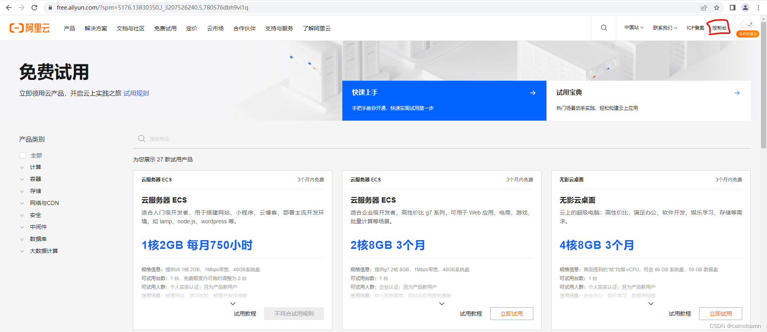This screenshot has height=332, width=767.
Task: Open the 控制台 console link
Action: tap(719, 28)
